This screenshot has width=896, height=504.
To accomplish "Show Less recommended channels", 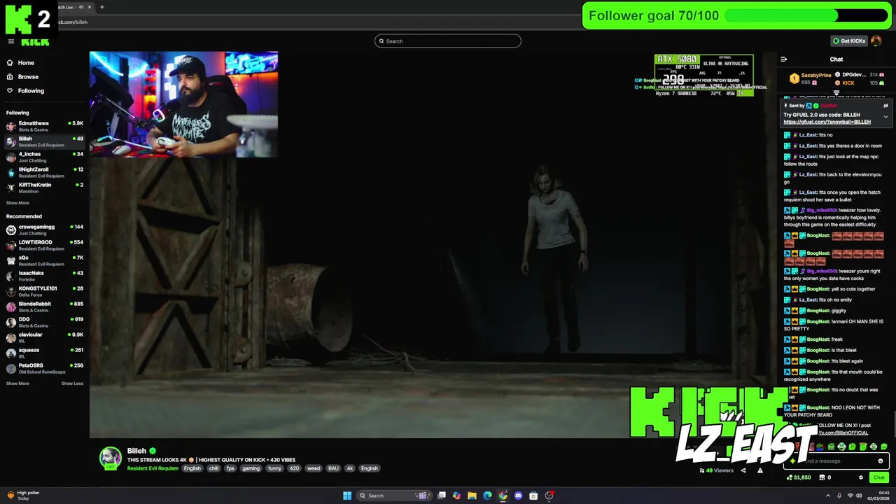I will pos(72,384).
